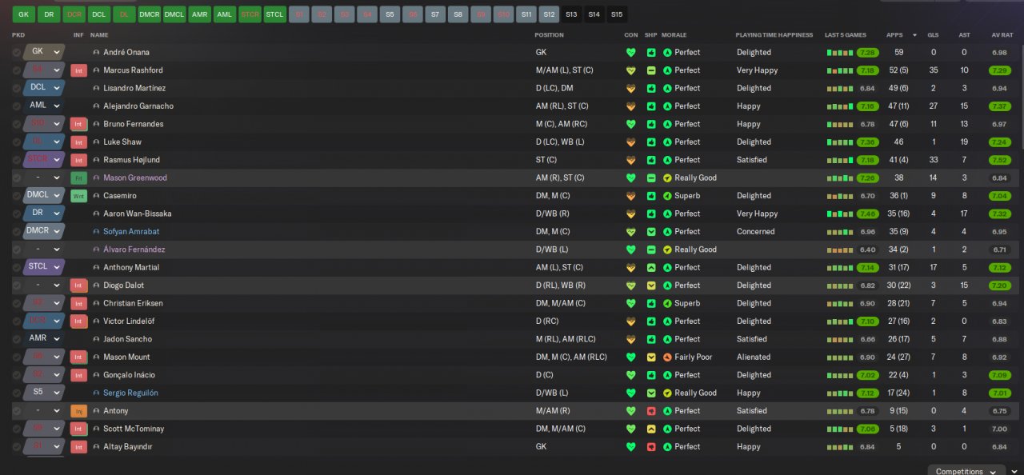Open the S5 position dropdown for Sergio Reguilón
The width and height of the screenshot is (1024, 475).
tap(44, 393)
